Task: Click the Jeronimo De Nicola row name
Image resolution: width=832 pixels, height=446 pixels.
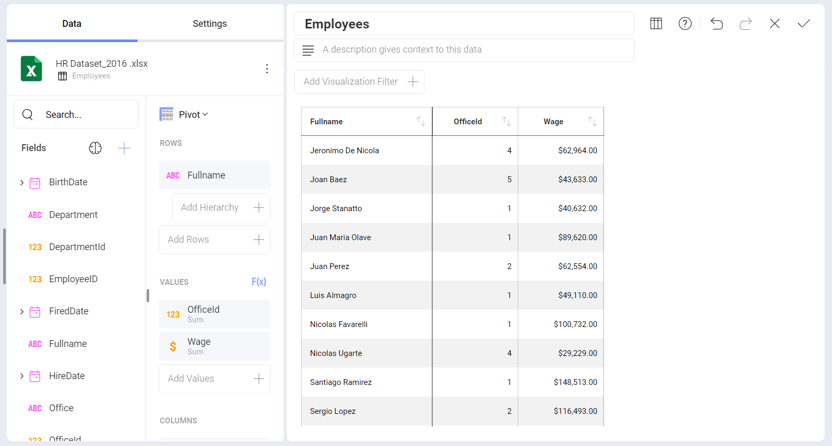Action: (344, 151)
